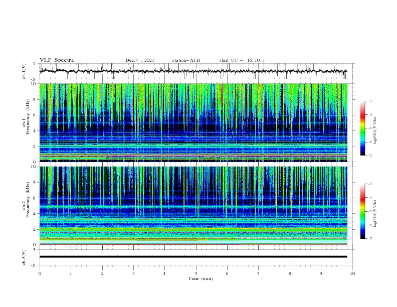
Task: Click the ch.3 flat black voltage trace
Action: pyautogui.click(x=193, y=257)
